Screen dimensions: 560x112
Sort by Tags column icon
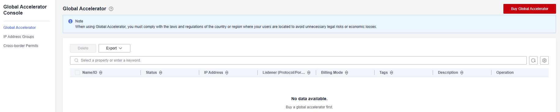[x=391, y=73]
